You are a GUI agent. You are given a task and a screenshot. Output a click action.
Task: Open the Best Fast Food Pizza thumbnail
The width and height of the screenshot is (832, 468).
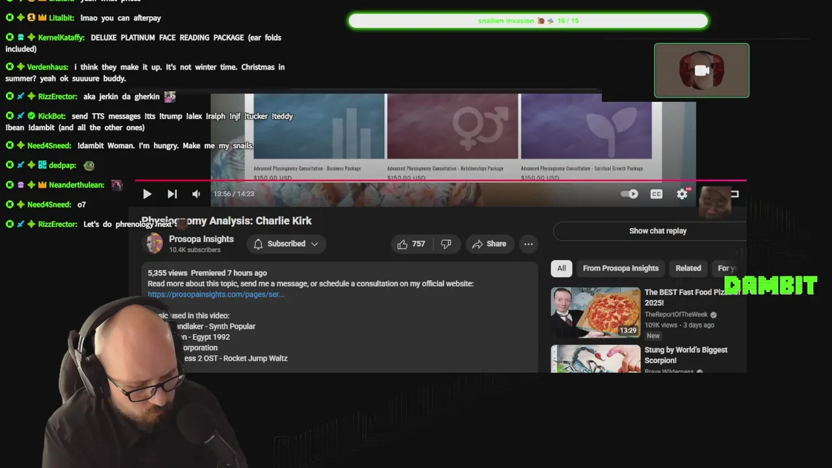[x=595, y=312]
